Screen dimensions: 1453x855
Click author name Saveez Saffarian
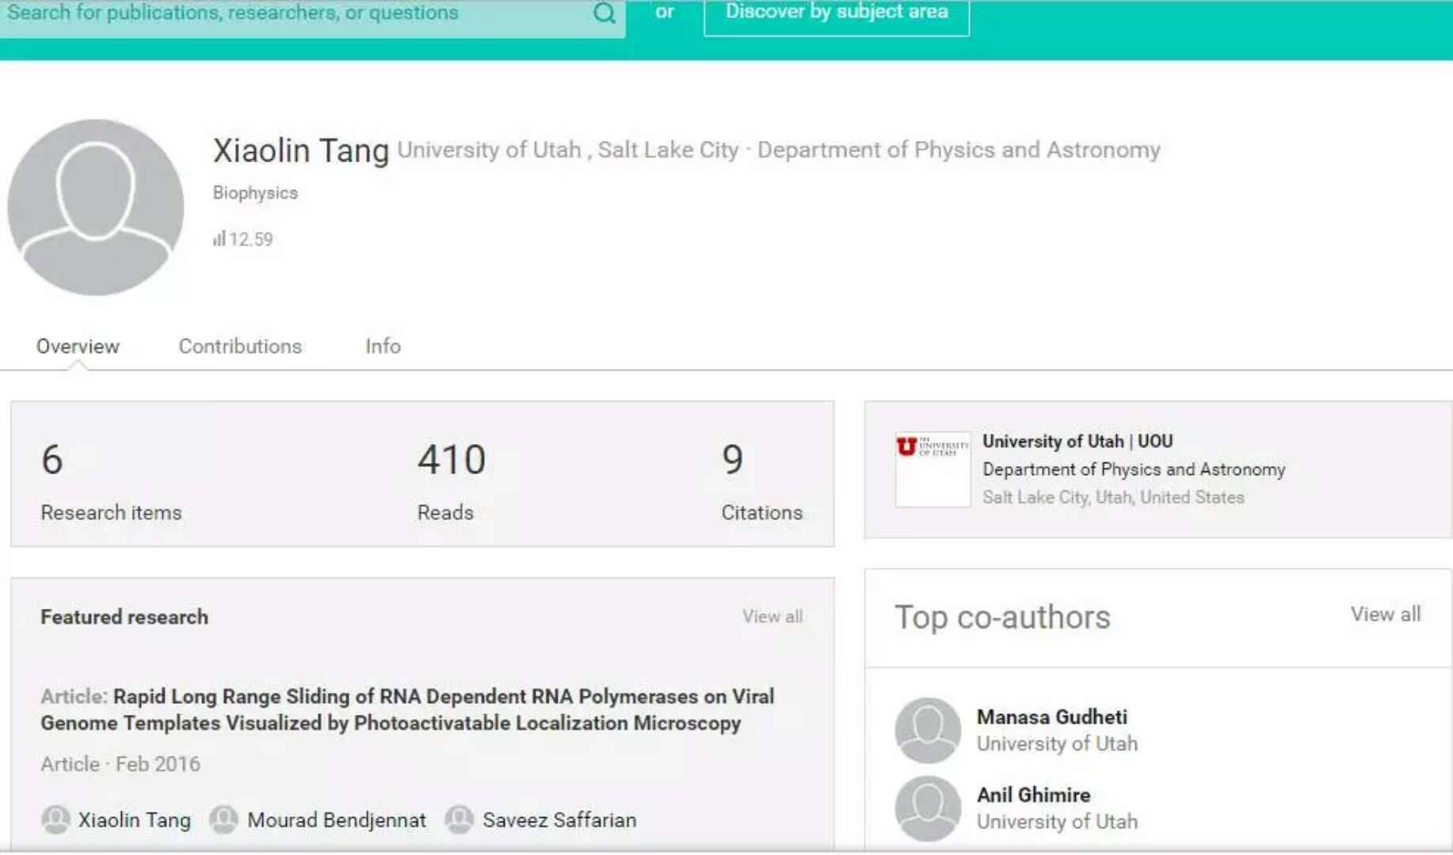pos(559,819)
